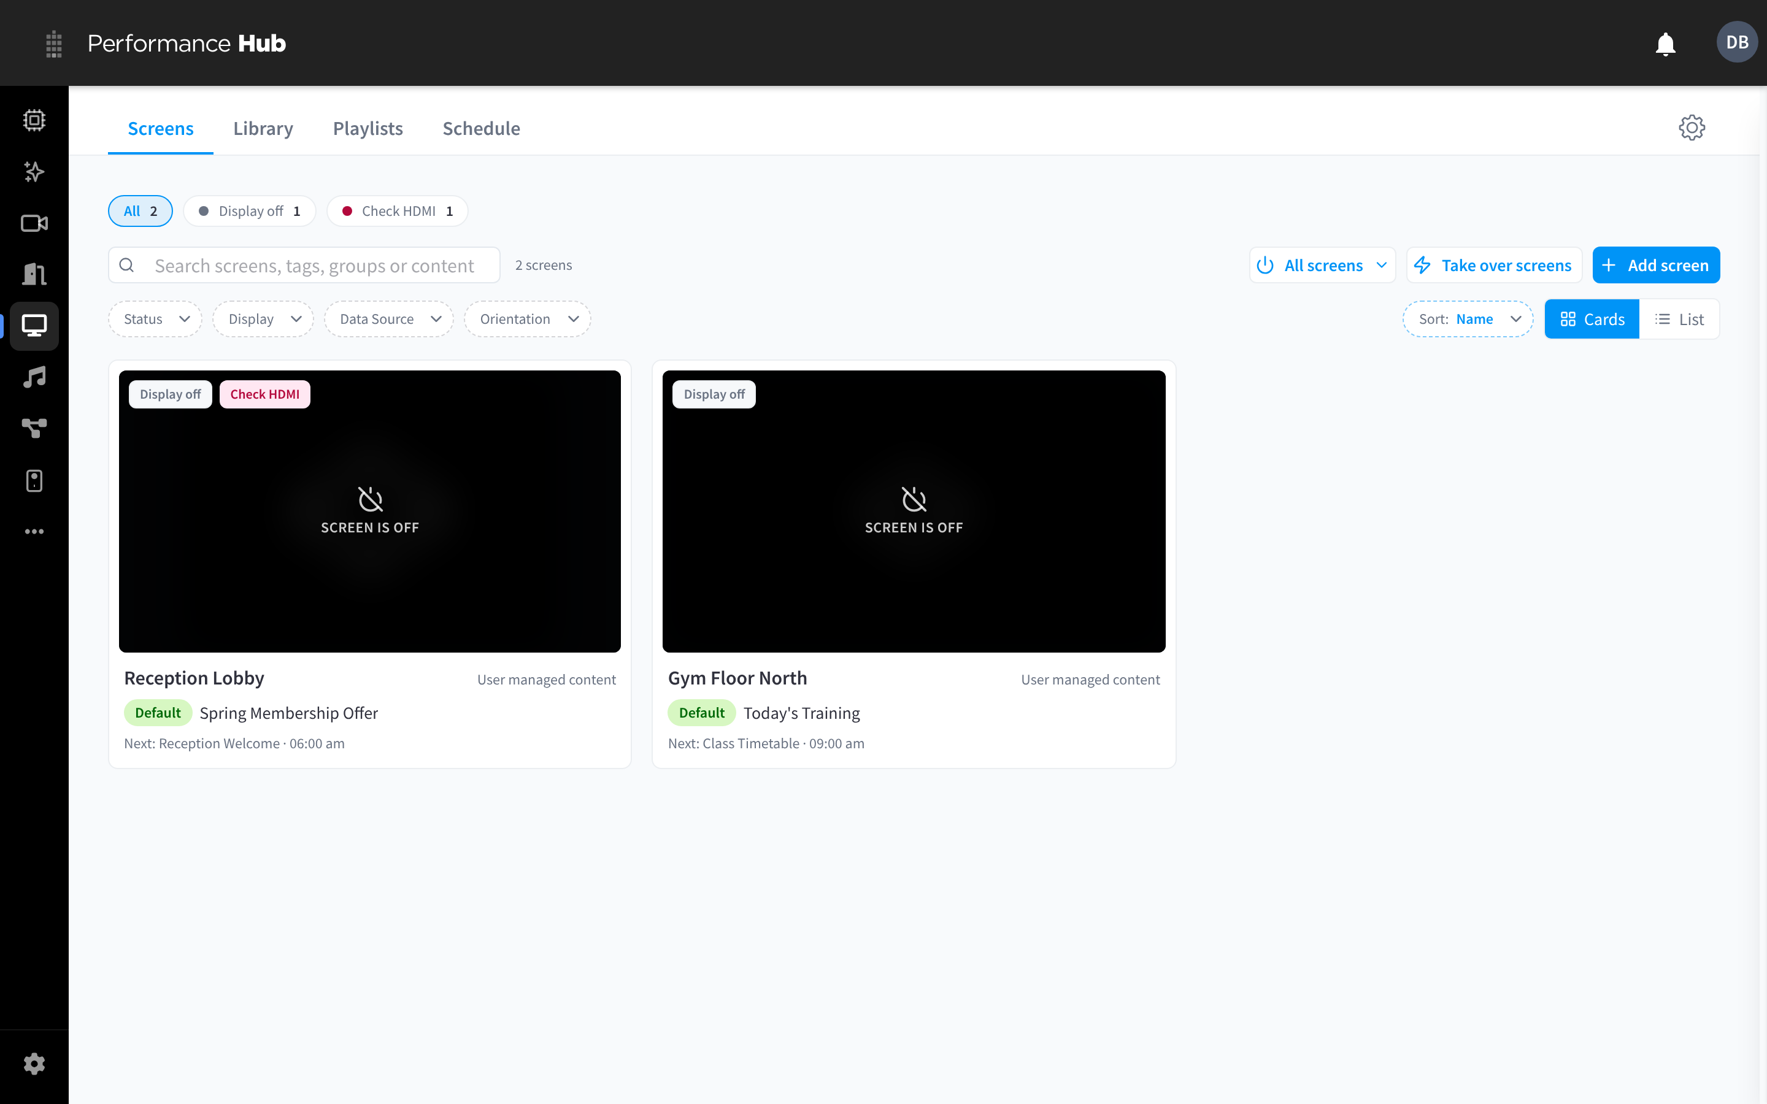Expand the Status filter dropdown
Image resolution: width=1767 pixels, height=1104 pixels.
pyautogui.click(x=155, y=319)
